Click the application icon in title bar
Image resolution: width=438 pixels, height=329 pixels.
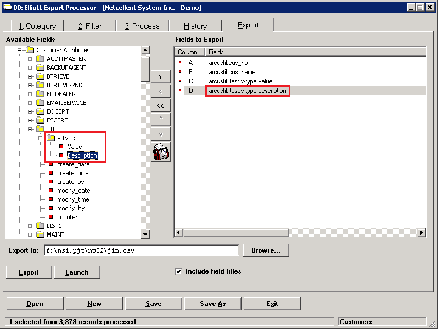click(x=7, y=7)
